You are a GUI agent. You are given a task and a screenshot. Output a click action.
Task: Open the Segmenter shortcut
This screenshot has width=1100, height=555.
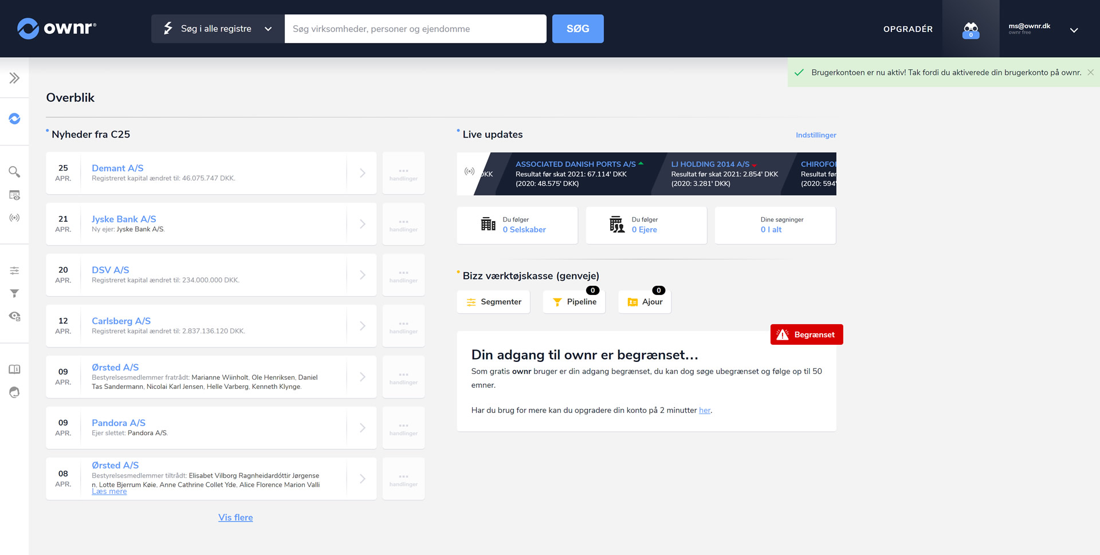tap(493, 302)
